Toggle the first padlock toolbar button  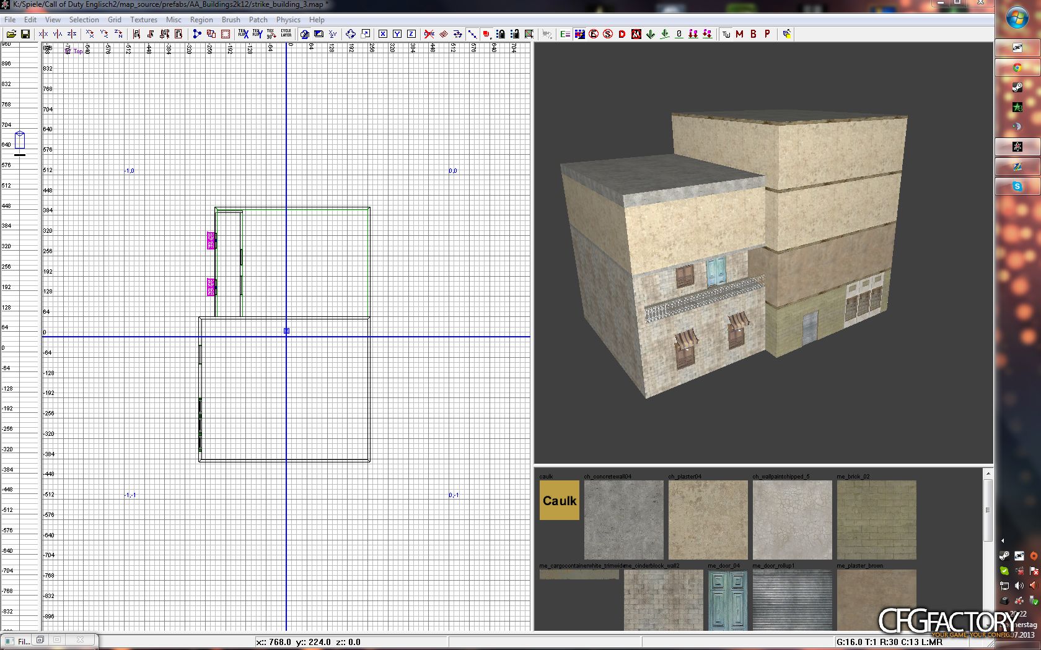pyautogui.click(x=501, y=34)
